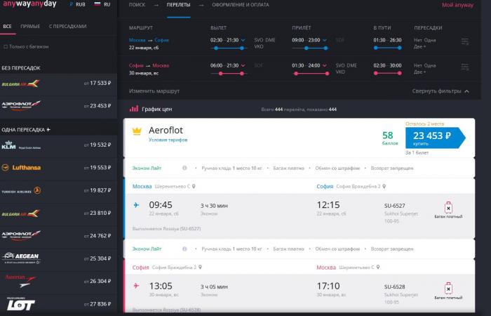Show Шереметьево С departure location pin
This screenshot has width=491, height=316.
[x=194, y=187]
